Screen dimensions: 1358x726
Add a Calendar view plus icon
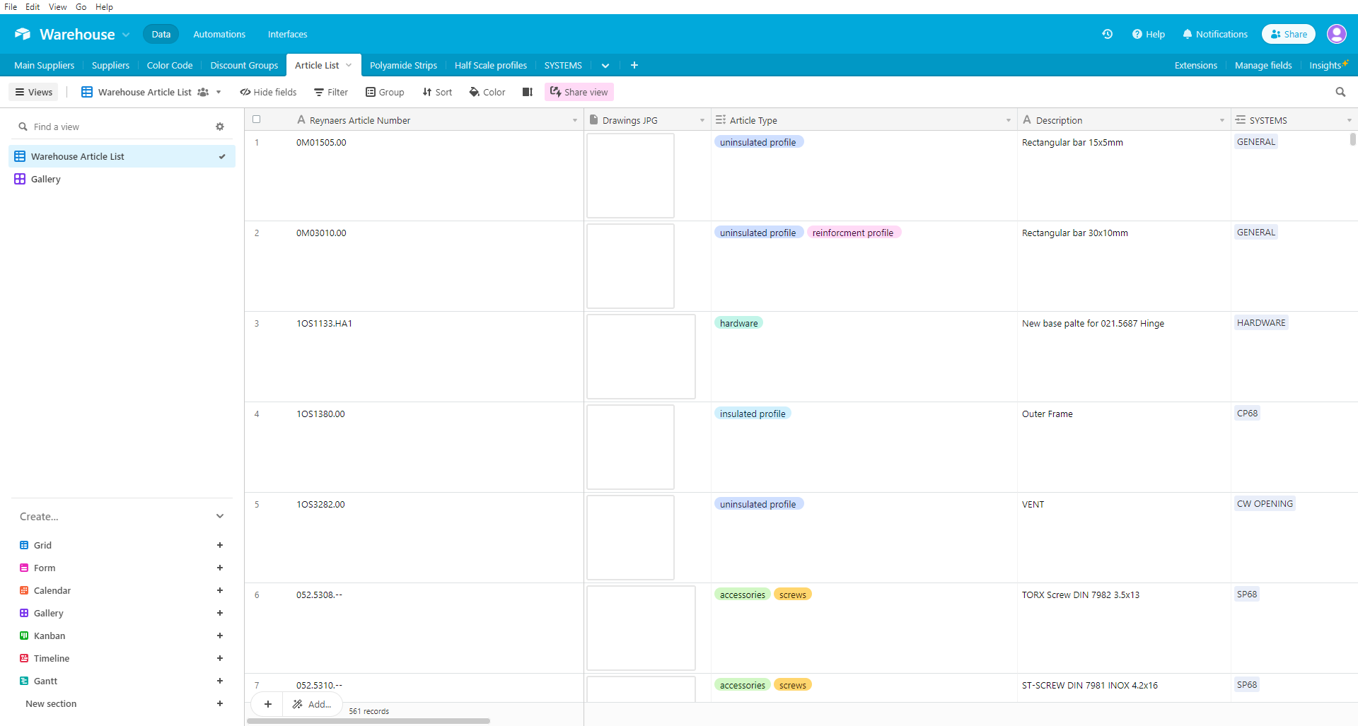pos(220,590)
